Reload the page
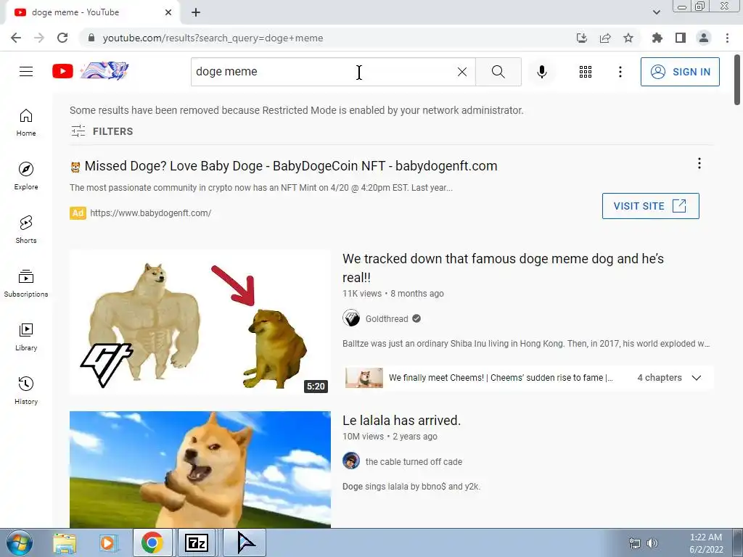743x557 pixels. coord(62,38)
